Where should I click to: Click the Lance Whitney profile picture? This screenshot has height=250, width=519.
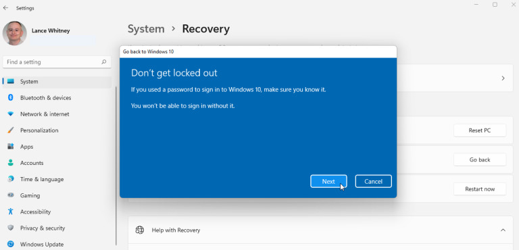click(x=15, y=33)
